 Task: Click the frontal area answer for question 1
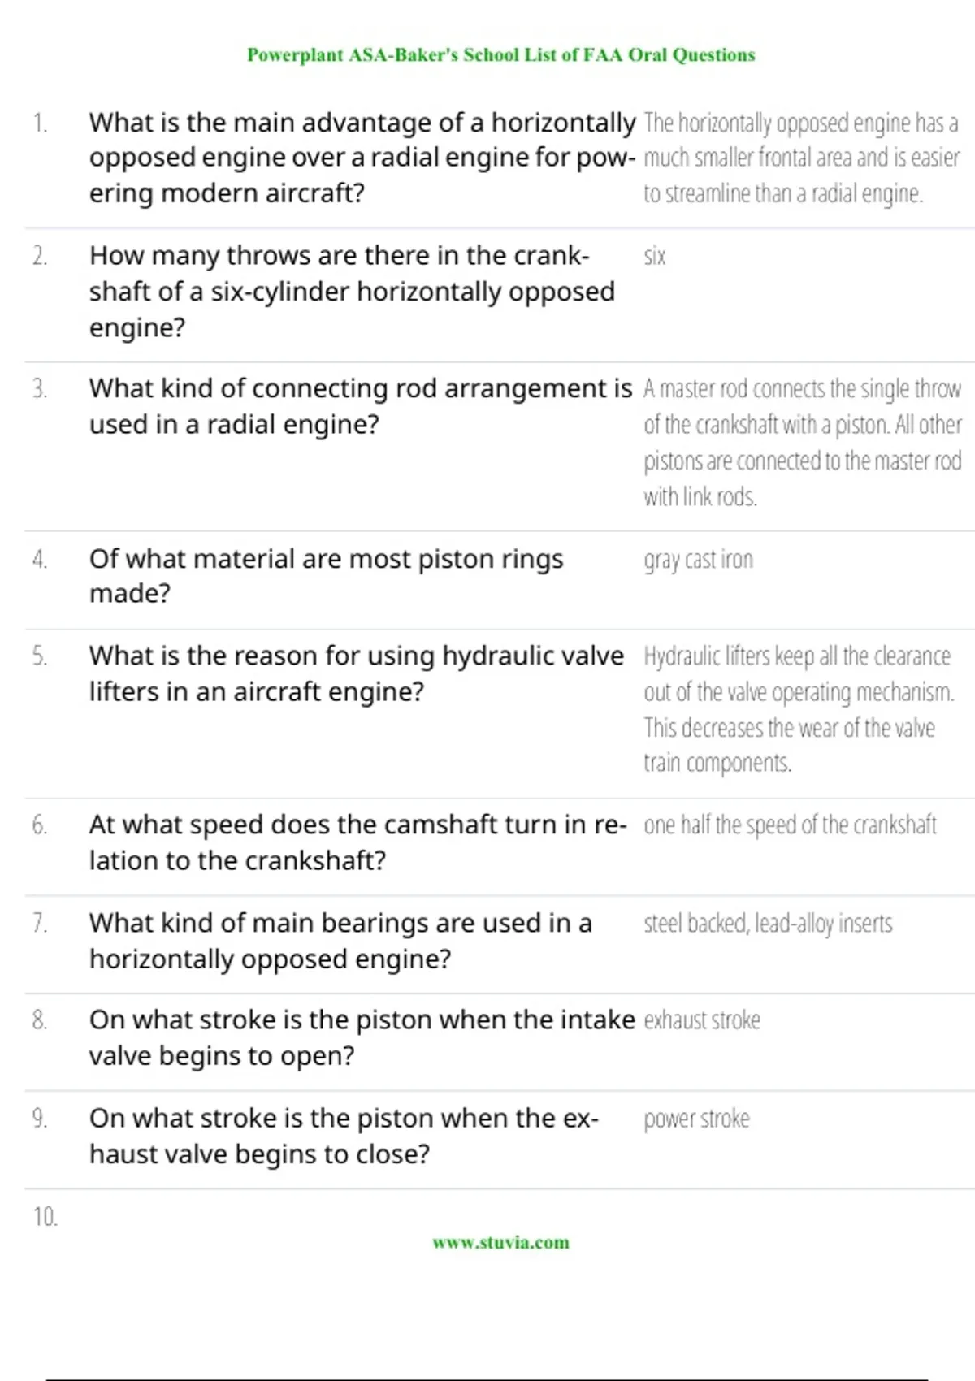pos(802,158)
